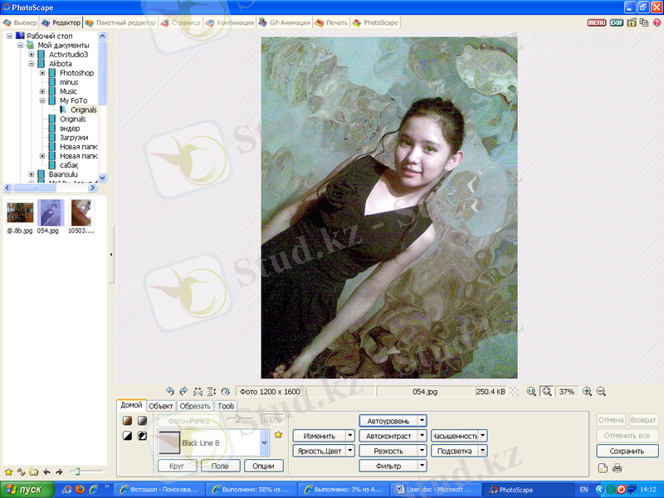Open the dropdown arrow beside Фильтр
664x498 pixels.
[x=422, y=466]
